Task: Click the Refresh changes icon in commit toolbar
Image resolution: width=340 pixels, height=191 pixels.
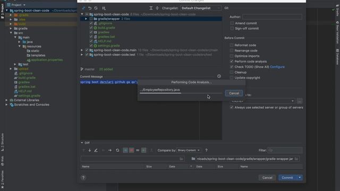Action: 96,8
